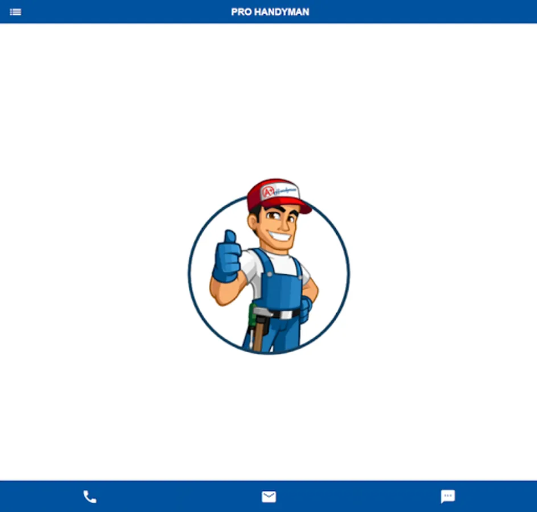Tap the circular handyman image to proceed
Image resolution: width=537 pixels, height=512 pixels.
coord(268,273)
